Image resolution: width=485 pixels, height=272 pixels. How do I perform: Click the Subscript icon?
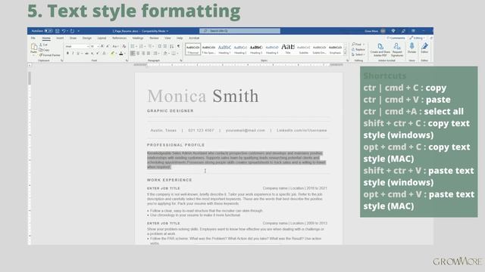point(92,54)
